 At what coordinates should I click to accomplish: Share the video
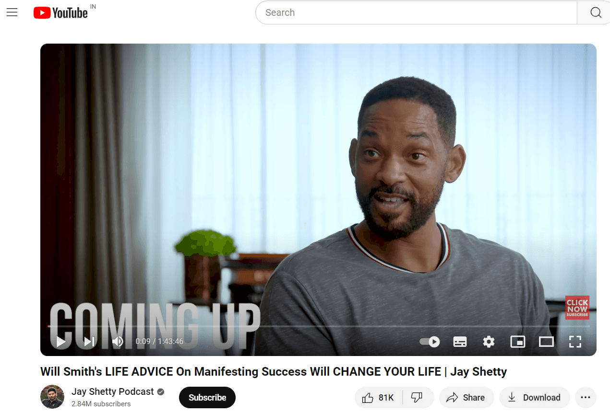(466, 398)
